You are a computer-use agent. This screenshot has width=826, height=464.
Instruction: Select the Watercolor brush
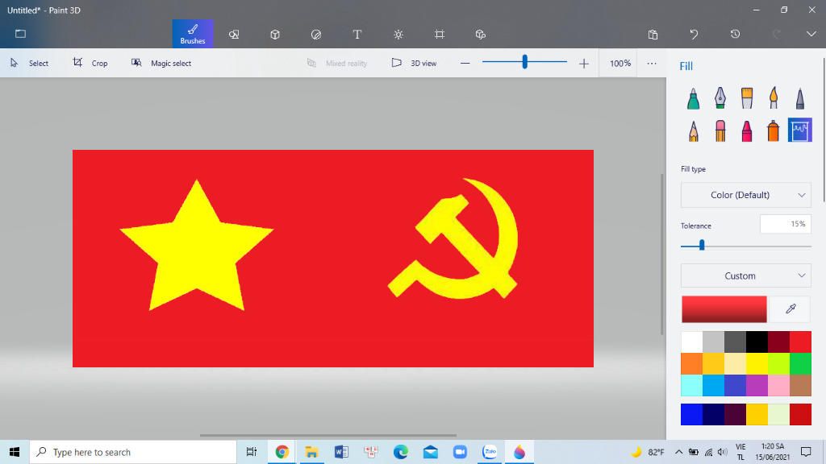[x=774, y=98]
